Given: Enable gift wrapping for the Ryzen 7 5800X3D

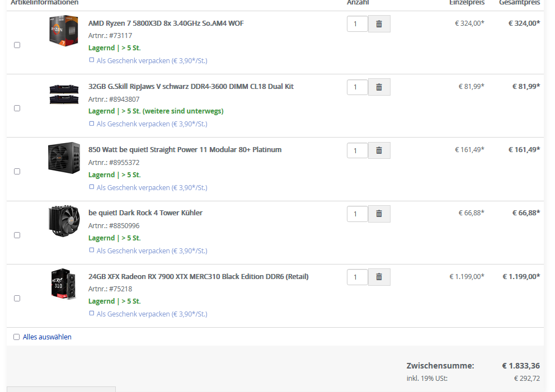Looking at the screenshot, I should coord(92,60).
